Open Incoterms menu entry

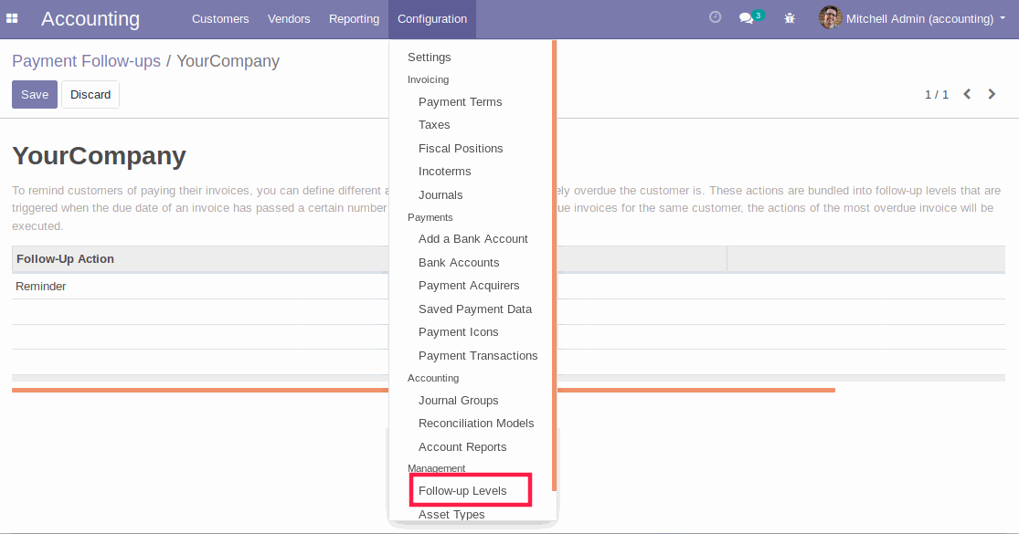pos(444,172)
